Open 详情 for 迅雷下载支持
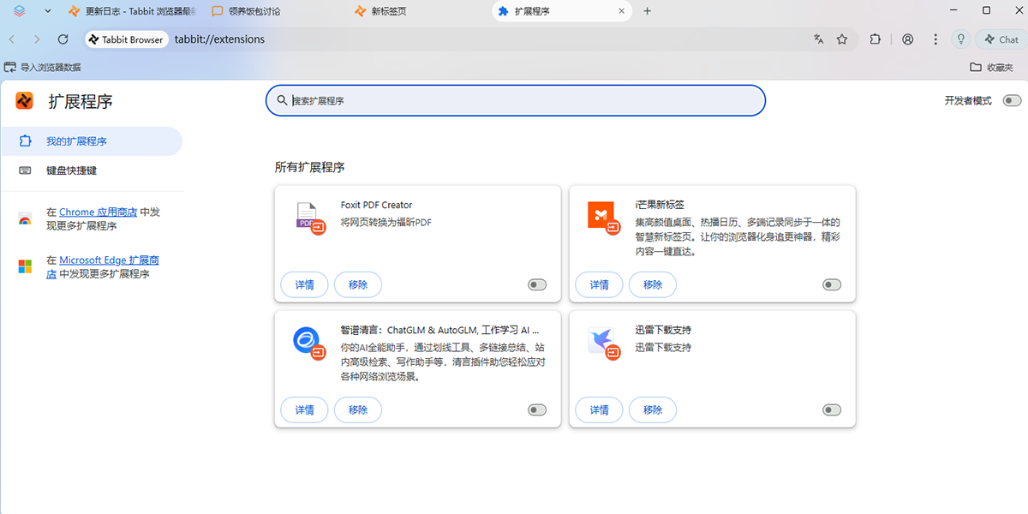Image resolution: width=1028 pixels, height=514 pixels. (x=600, y=410)
